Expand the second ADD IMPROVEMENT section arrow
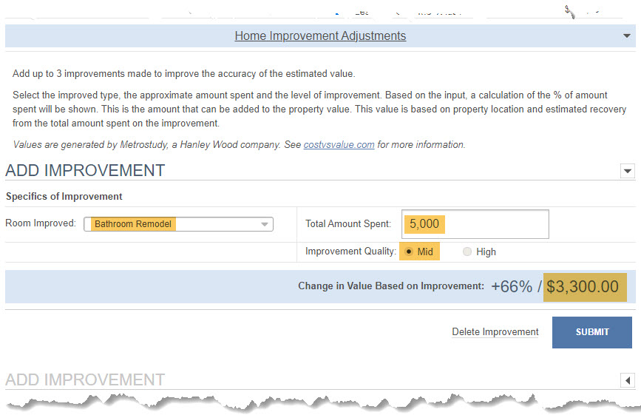Screen dimensions: 641x415 coord(628,381)
